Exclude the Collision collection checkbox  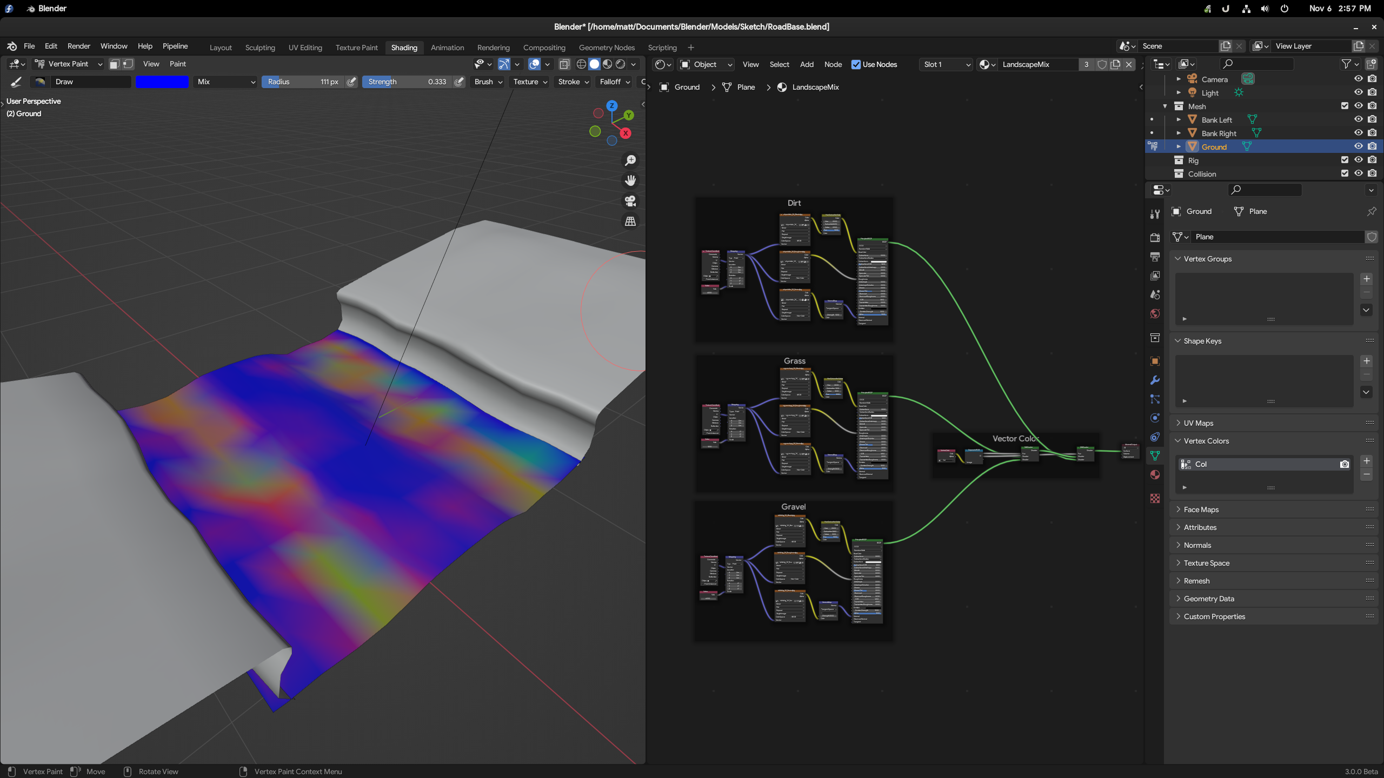pos(1345,173)
